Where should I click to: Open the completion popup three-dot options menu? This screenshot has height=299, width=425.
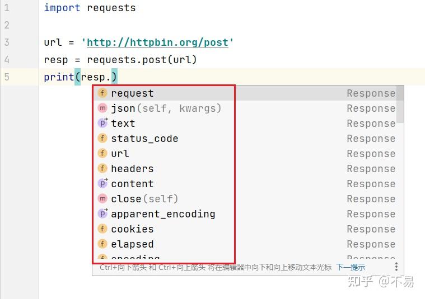396,267
